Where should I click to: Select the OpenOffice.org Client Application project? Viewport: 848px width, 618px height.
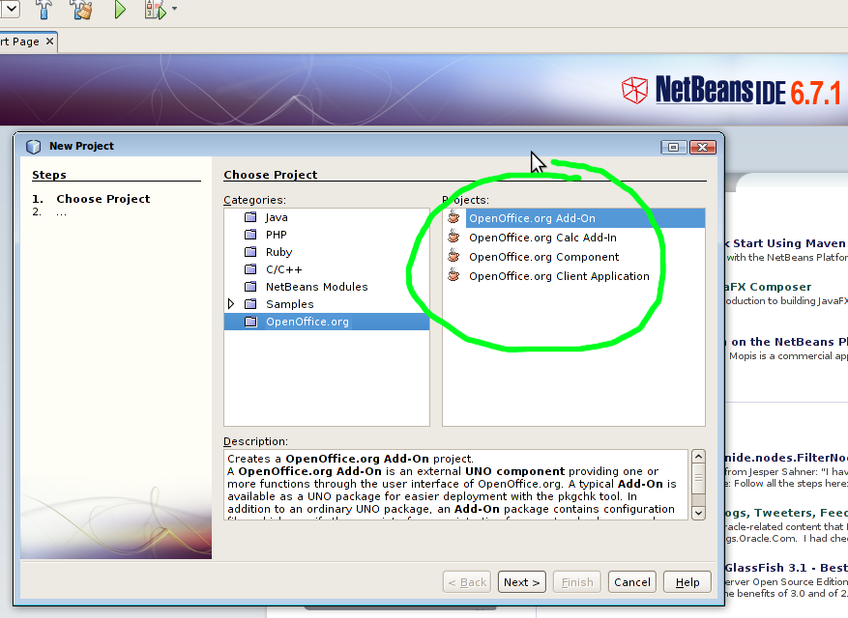[x=559, y=276]
